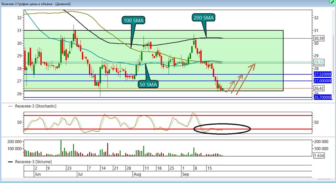Screen dimensions: 336x183
Task: Click the red line marker in Stochastic legend
Action: (x=10, y=106)
